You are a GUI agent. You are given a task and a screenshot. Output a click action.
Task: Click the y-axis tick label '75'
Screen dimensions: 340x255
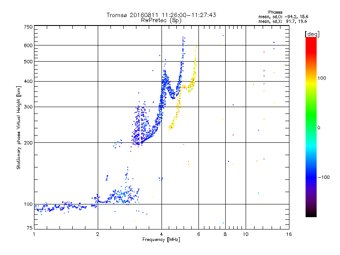tap(30, 228)
